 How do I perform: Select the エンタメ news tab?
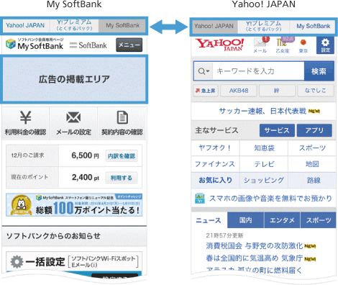coord(282,220)
